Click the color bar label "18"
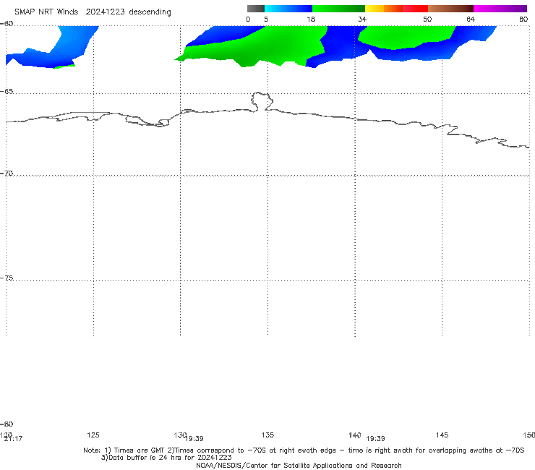This screenshot has width=535, height=470. pyautogui.click(x=311, y=20)
